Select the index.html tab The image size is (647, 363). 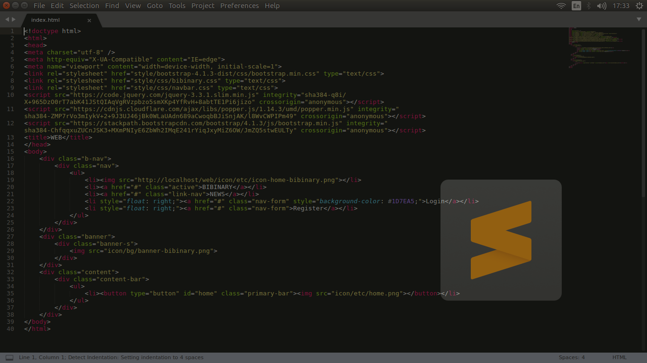[x=45, y=20]
